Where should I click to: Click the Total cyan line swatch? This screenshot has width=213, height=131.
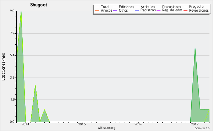tap(97, 7)
